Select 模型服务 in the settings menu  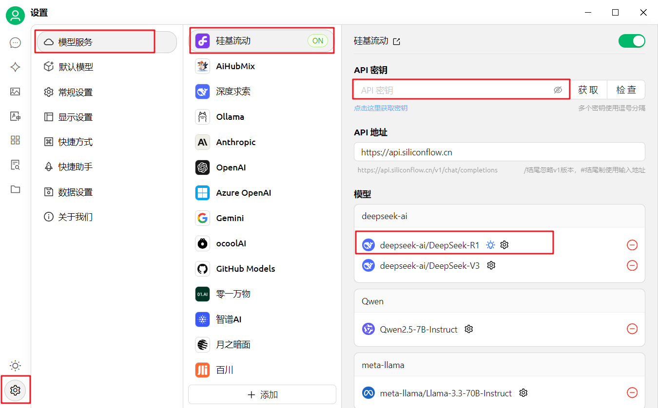coord(106,42)
